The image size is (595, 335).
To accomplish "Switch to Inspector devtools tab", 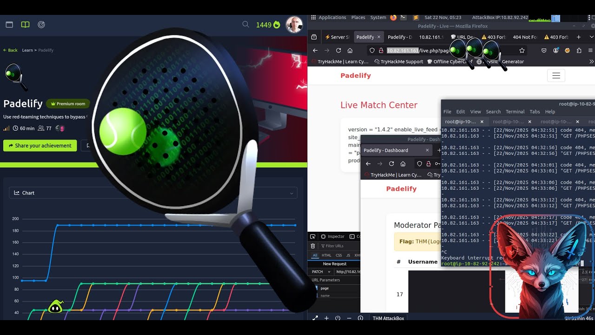I will tap(333, 236).
